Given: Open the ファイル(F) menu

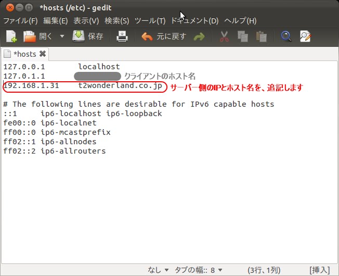Looking at the screenshot, I should [x=20, y=21].
